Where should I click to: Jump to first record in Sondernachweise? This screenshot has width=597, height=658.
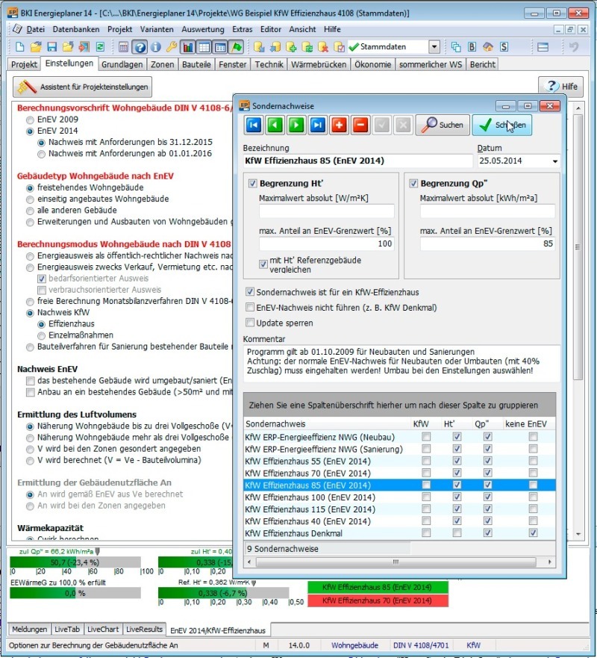pyautogui.click(x=254, y=125)
